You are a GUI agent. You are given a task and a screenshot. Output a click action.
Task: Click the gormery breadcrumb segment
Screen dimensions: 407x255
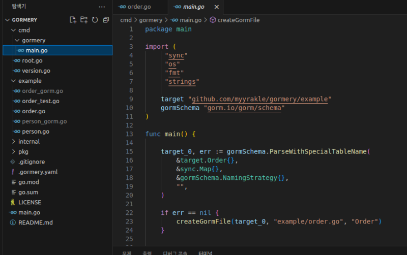(150, 20)
